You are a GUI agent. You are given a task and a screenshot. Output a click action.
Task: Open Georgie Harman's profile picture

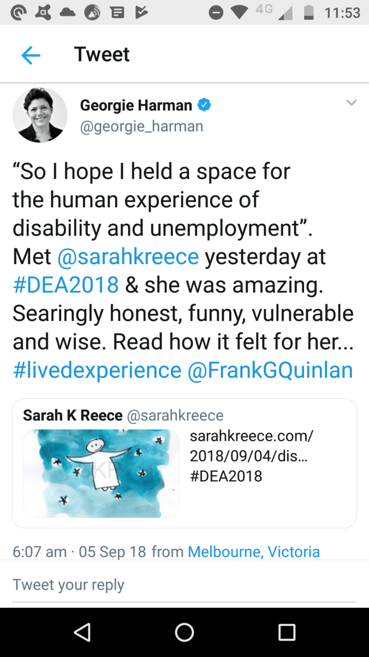pos(40,115)
